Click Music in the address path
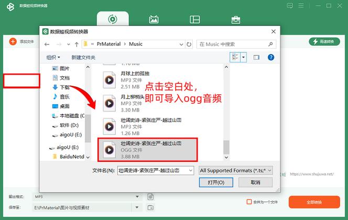 [x=136, y=44]
